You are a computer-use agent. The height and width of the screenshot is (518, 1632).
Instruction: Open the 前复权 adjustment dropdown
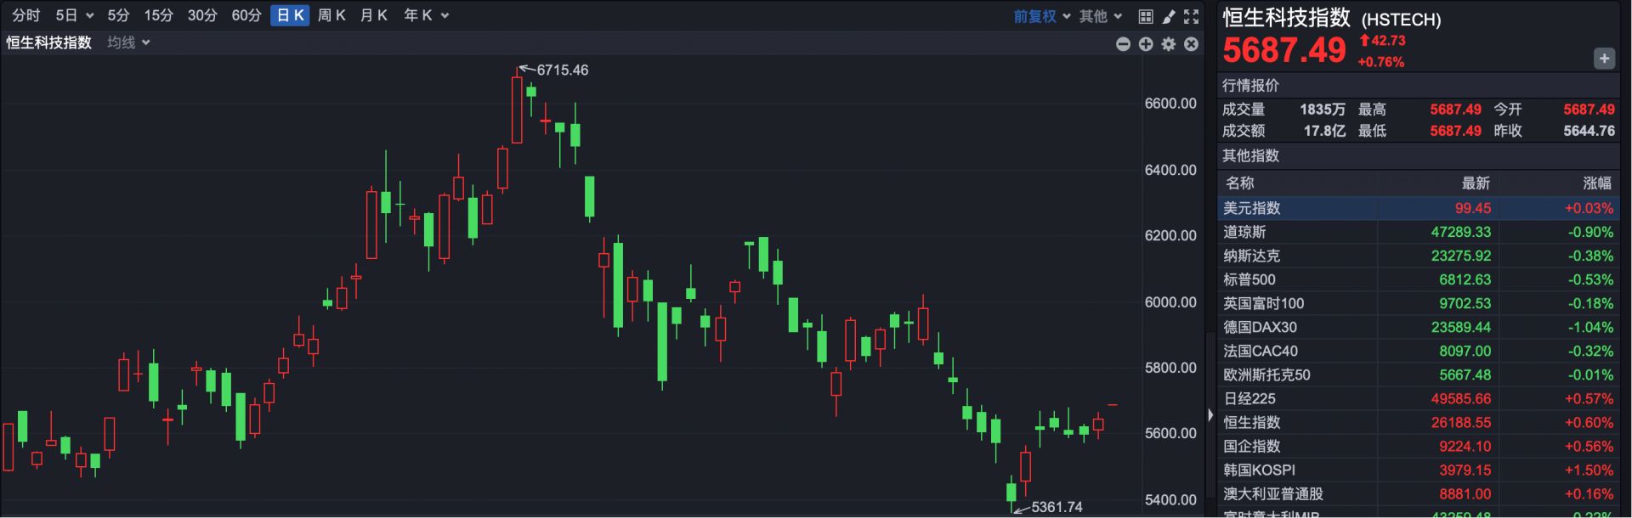[x=1041, y=16]
